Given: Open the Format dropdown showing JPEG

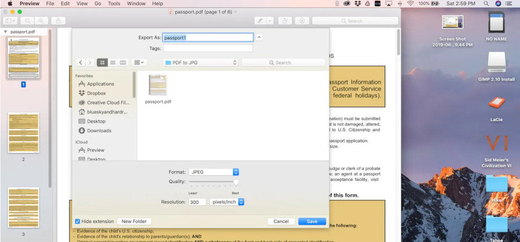Looking at the screenshot, I should (x=213, y=172).
